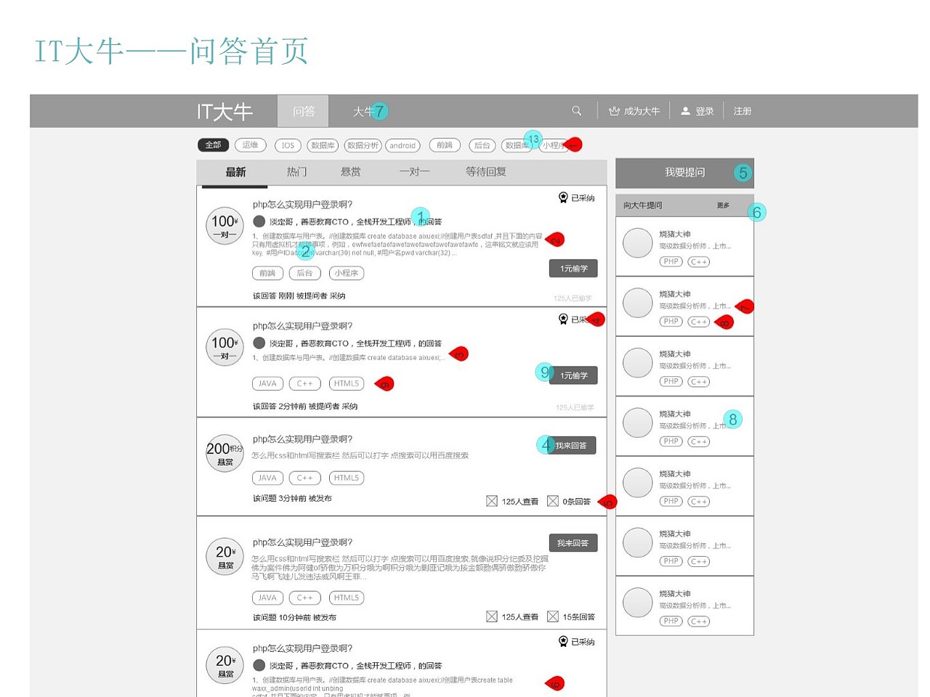Click the person icon beside 登录
Image resolution: width=930 pixels, height=697 pixels.
(685, 110)
